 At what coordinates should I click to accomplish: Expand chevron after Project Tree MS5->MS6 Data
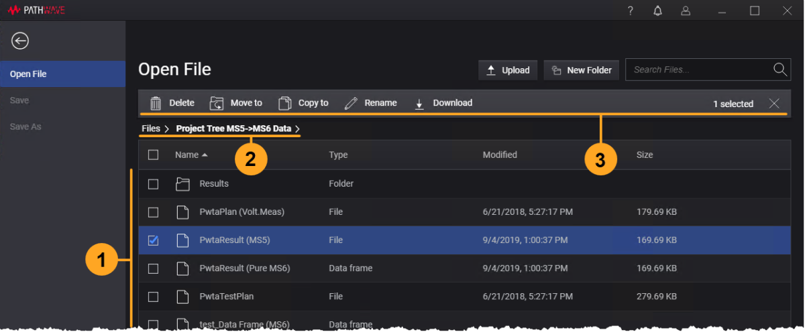click(x=297, y=128)
